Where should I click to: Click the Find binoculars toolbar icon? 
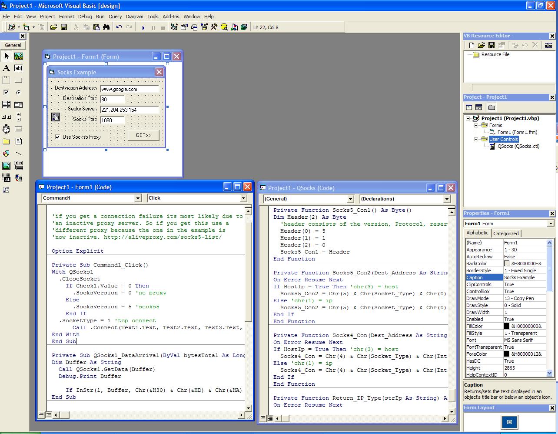[106, 27]
